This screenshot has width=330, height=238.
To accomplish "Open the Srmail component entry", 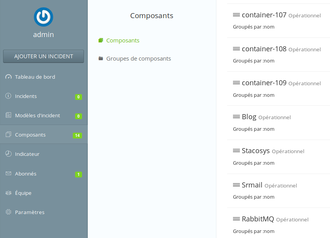I will tap(252, 185).
